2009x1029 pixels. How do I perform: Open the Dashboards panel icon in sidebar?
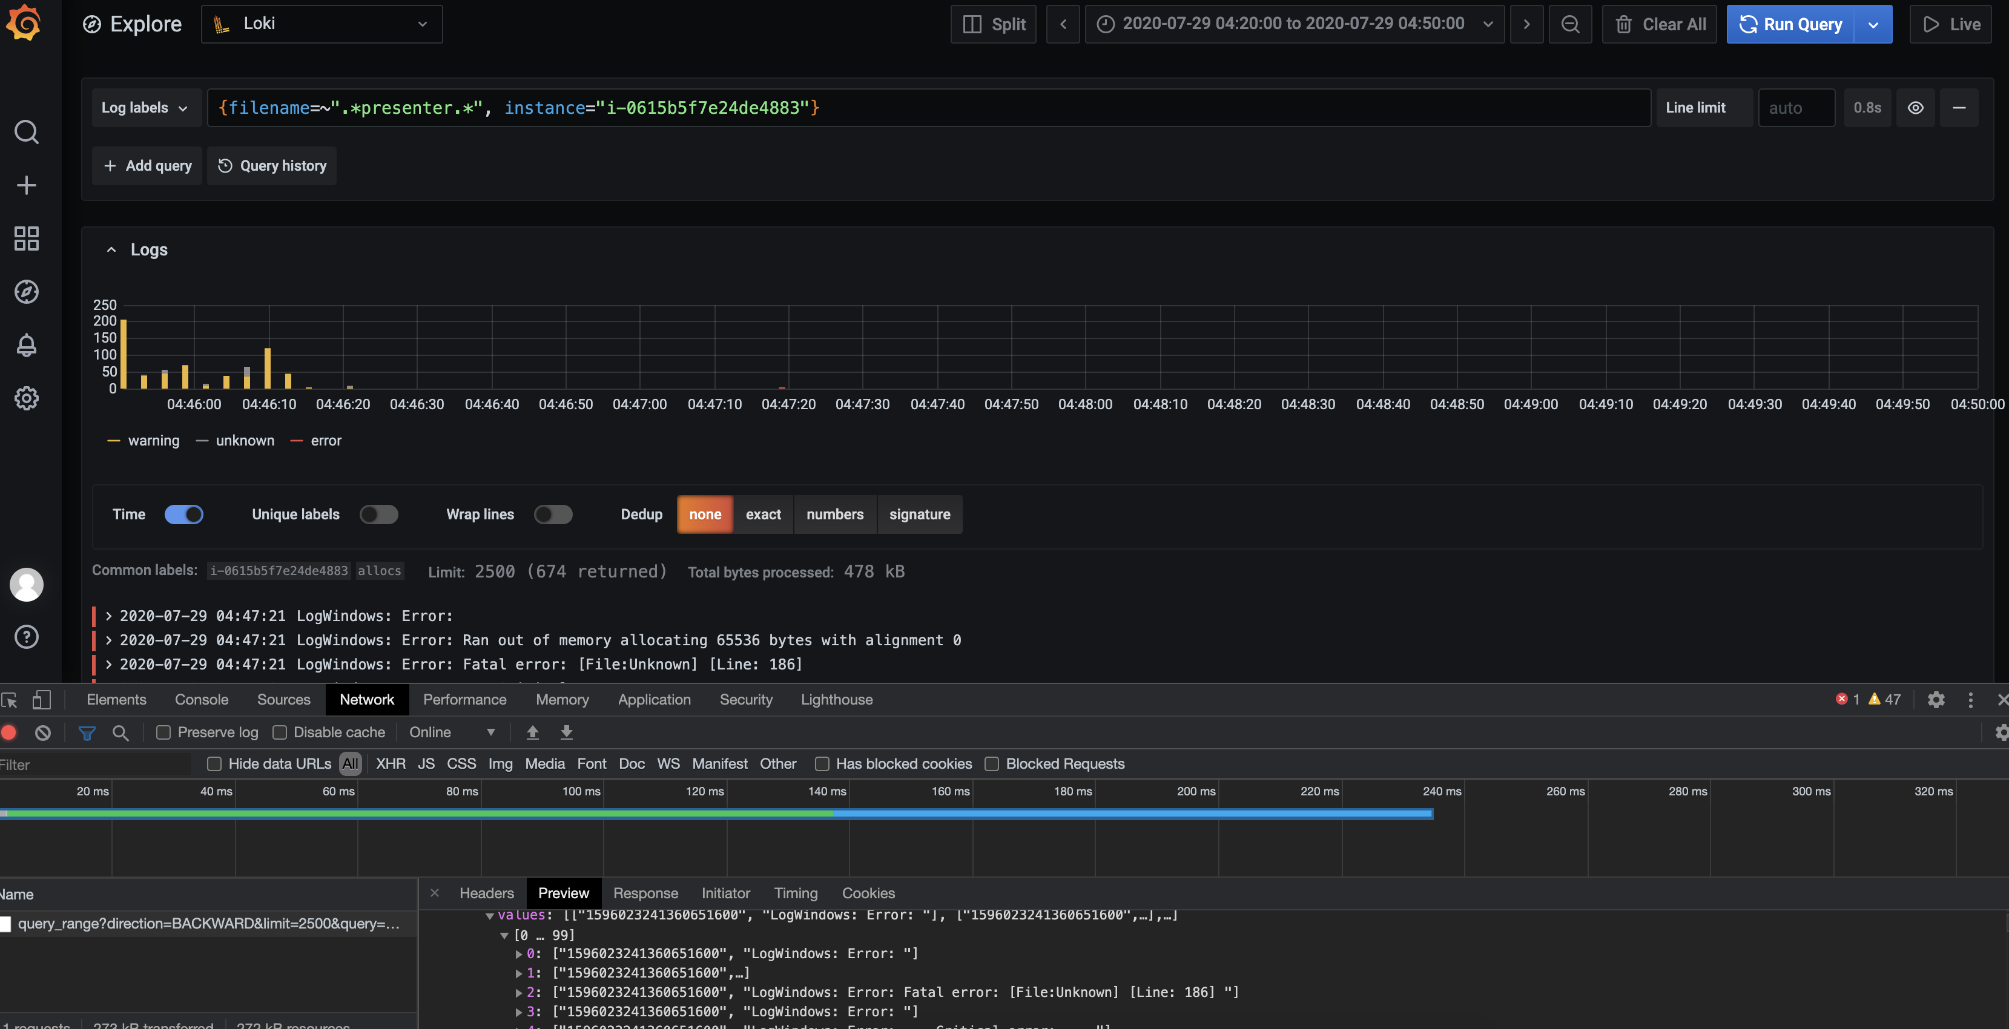[x=27, y=238]
